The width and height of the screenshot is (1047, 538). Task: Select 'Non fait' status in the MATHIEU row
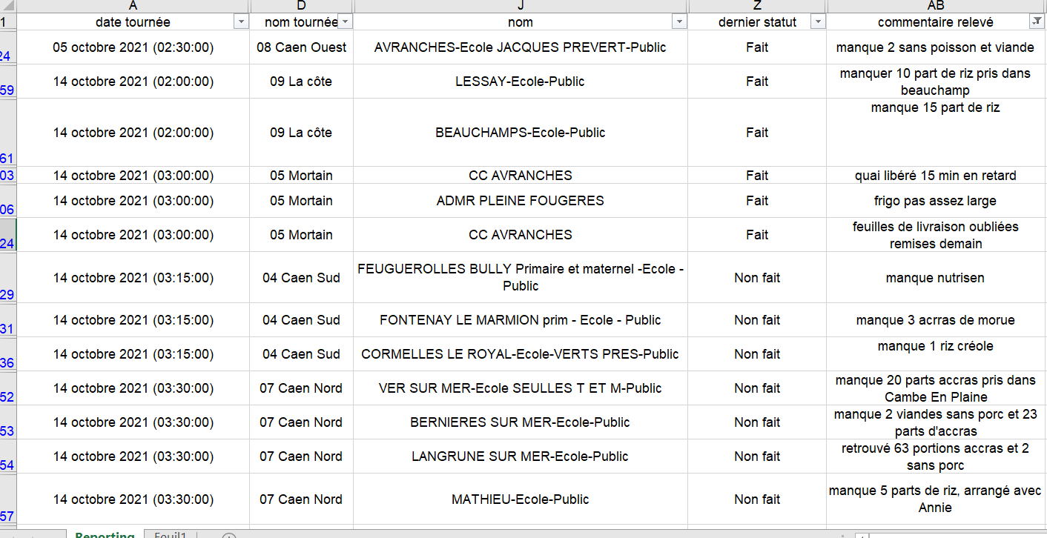(757, 499)
